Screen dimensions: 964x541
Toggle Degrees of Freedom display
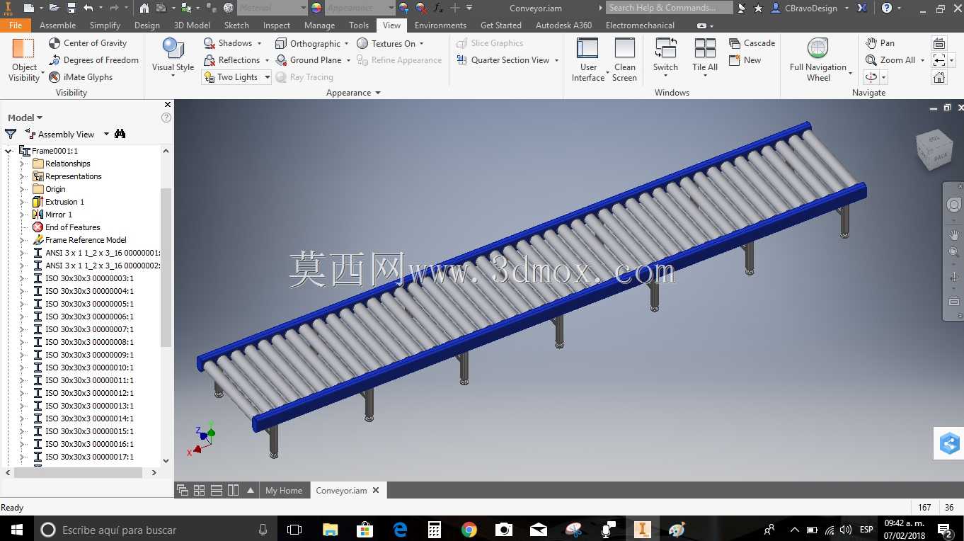coord(93,60)
